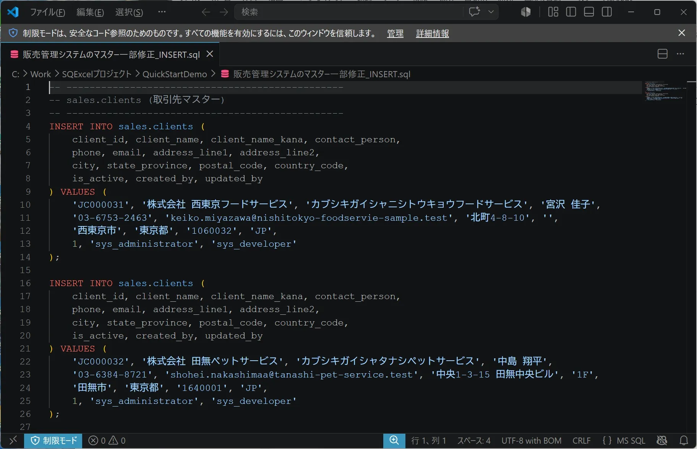
Task: Click the 制限モード status bar button
Action: (x=53, y=441)
